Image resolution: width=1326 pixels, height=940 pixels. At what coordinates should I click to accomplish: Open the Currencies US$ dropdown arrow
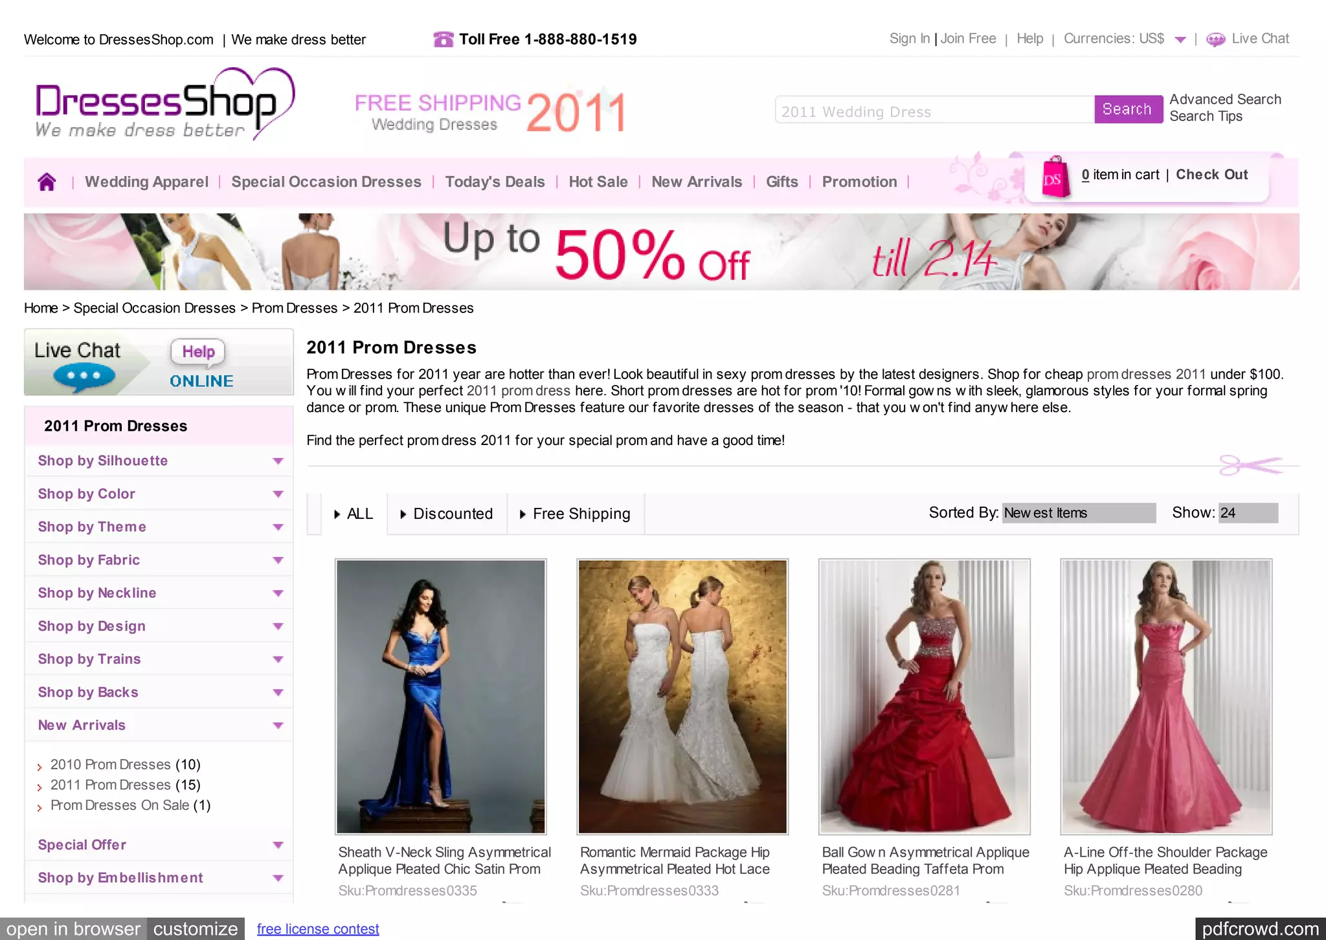click(1180, 40)
